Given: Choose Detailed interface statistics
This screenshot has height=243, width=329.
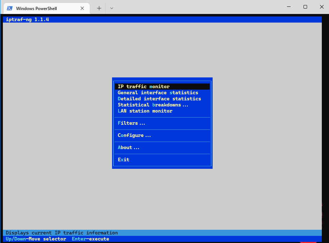Looking at the screenshot, I should tap(159, 99).
